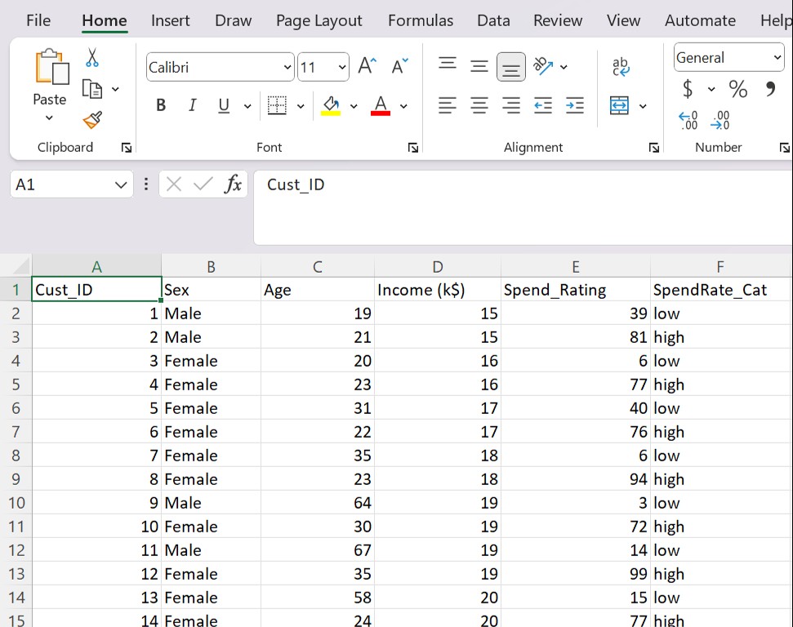The image size is (793, 627).
Task: Click the Cut scissors icon
Action: click(92, 58)
